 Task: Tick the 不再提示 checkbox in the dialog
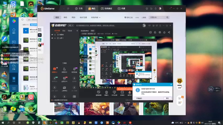point(135,98)
